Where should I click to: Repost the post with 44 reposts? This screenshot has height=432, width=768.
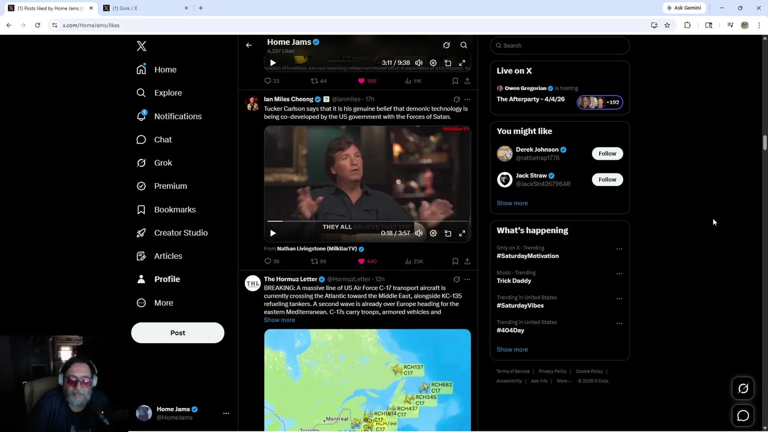[x=319, y=81]
